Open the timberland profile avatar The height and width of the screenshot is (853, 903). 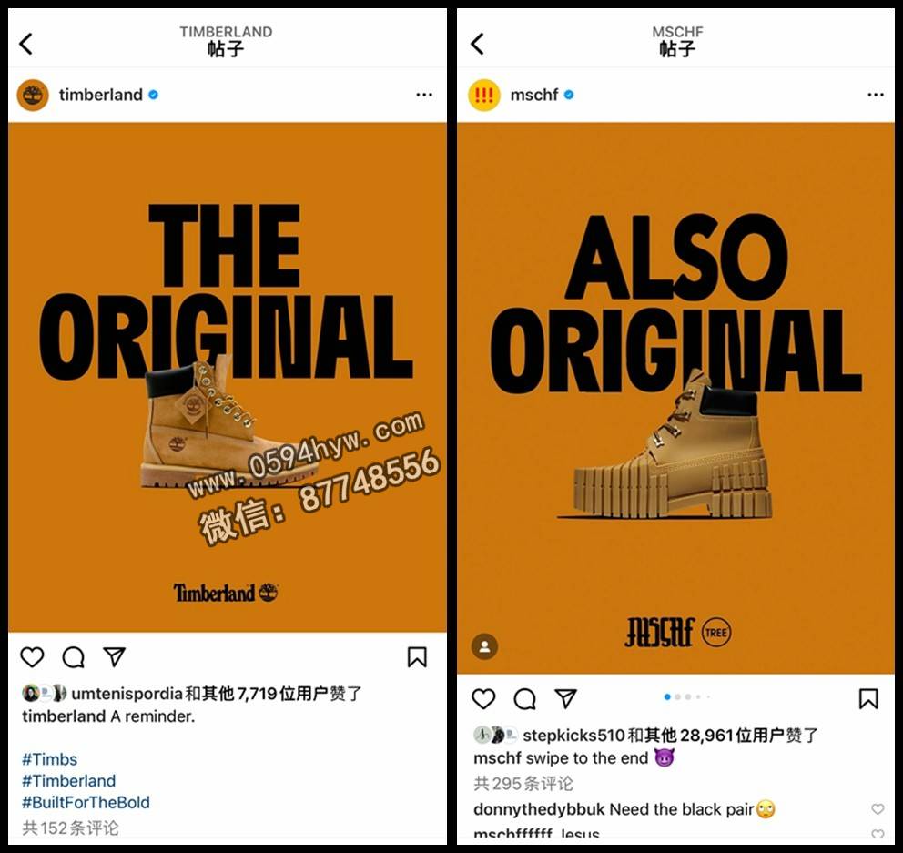33,95
